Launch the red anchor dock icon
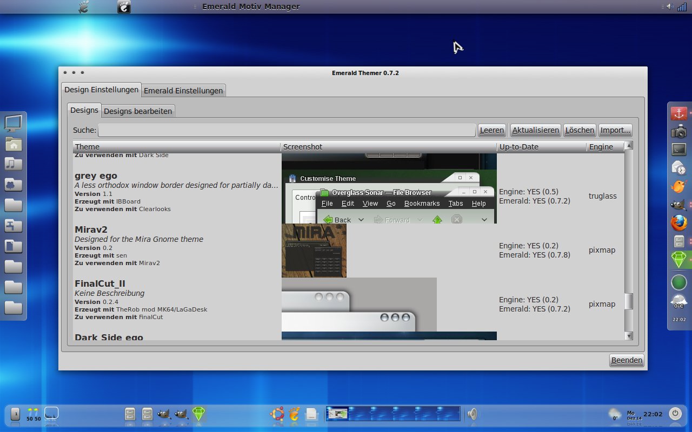Viewport: 692px width, 432px height. (679, 113)
